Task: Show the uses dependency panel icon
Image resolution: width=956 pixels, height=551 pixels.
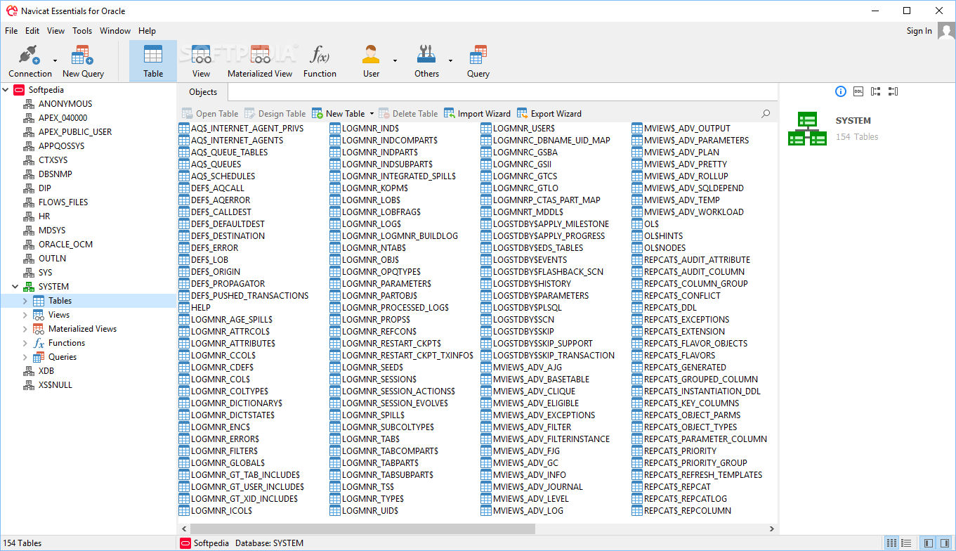Action: [875, 91]
